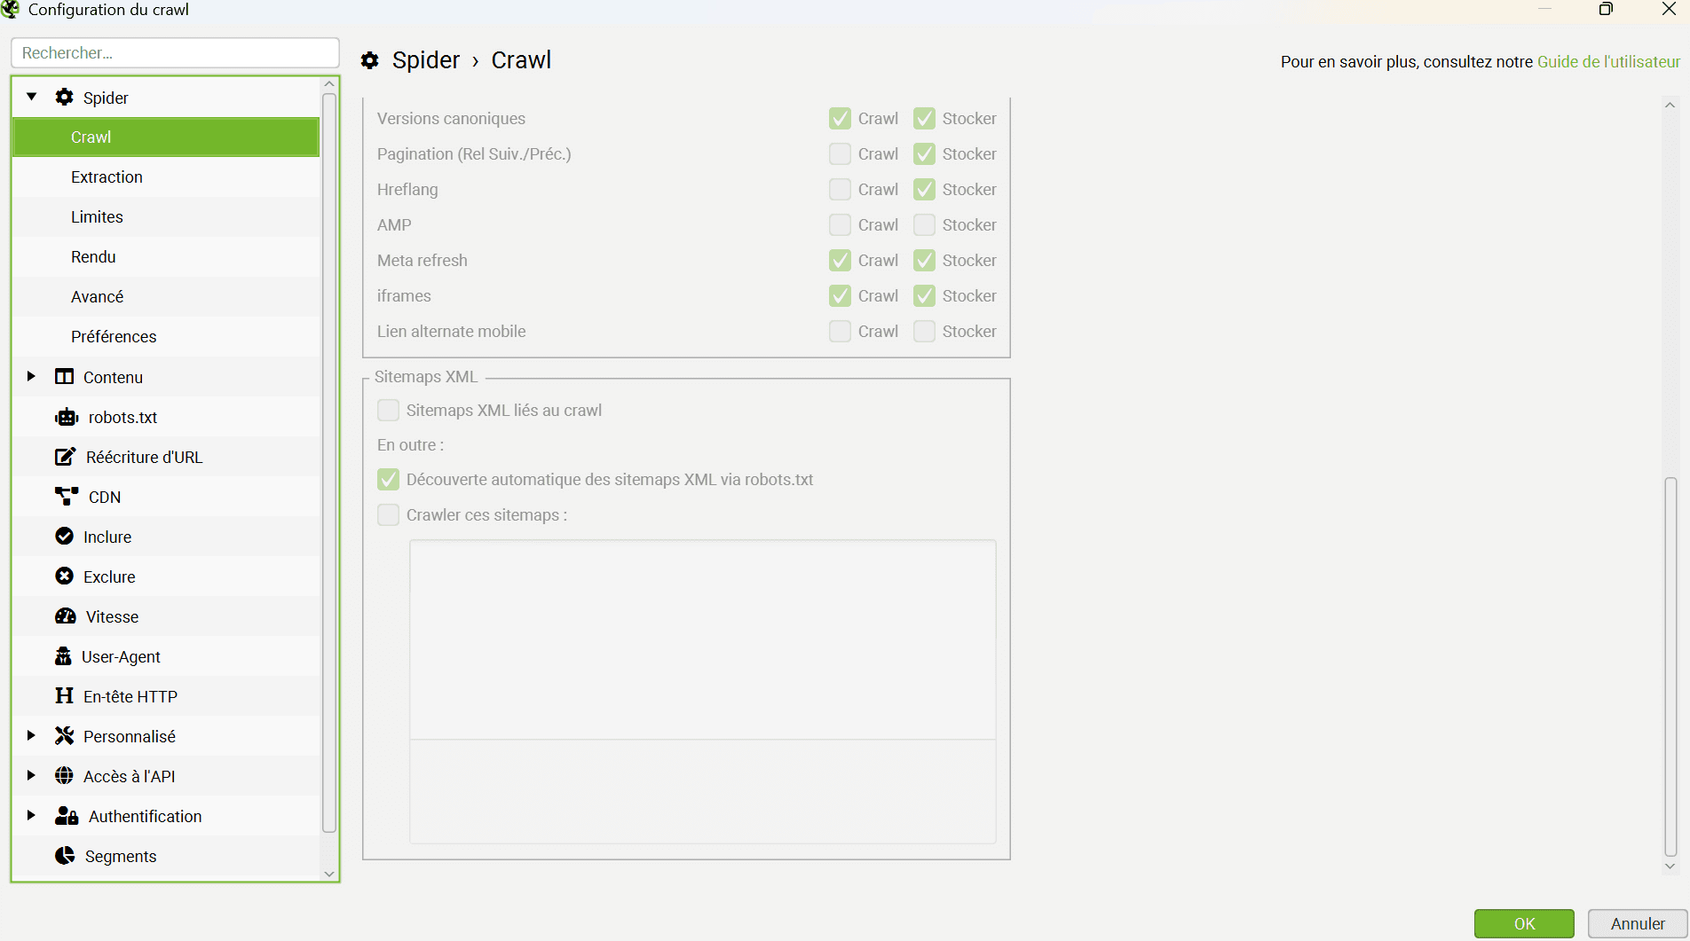Uncheck the Hreflang Stocker checkbox
Viewport: 1690px width, 941px height.
(x=924, y=190)
